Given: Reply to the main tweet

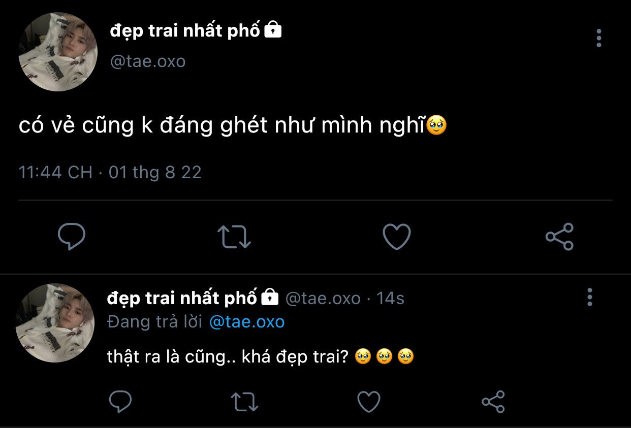Looking at the screenshot, I should point(72,237).
